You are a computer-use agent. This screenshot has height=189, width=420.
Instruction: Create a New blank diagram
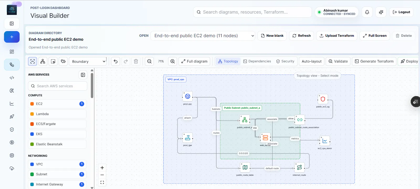point(272,36)
